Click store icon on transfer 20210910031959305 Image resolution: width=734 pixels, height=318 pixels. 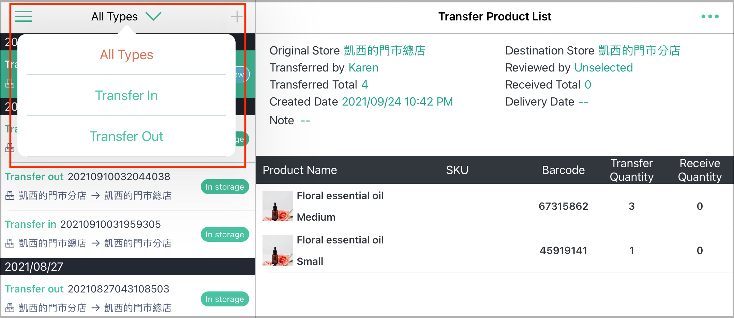10,243
